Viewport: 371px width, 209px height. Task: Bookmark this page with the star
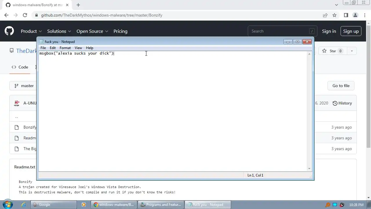pos(334,15)
